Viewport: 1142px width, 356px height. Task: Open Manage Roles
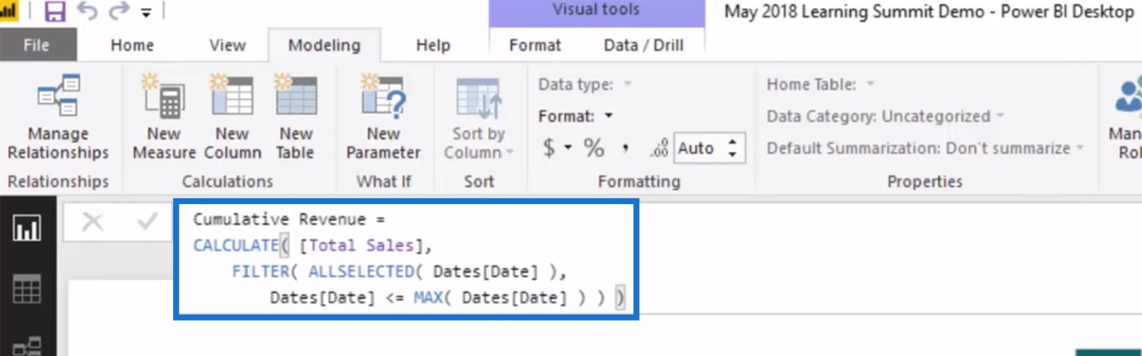click(1127, 117)
